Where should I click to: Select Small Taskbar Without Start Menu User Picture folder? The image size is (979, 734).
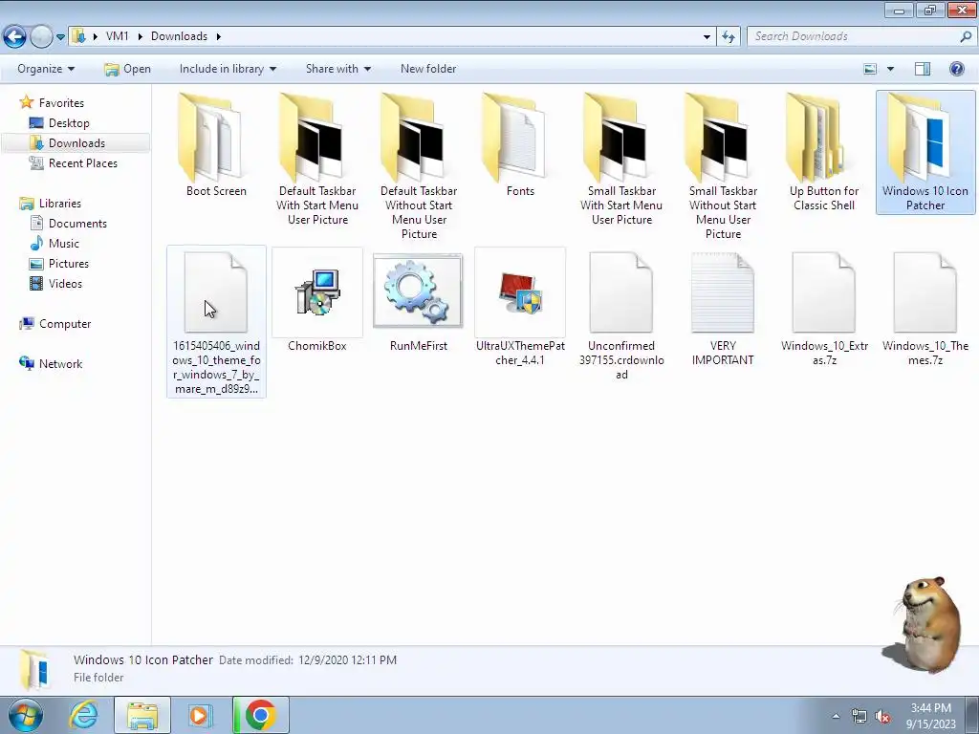pos(723,166)
